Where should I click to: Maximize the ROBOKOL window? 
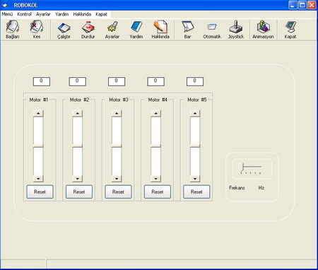[x=302, y=5]
